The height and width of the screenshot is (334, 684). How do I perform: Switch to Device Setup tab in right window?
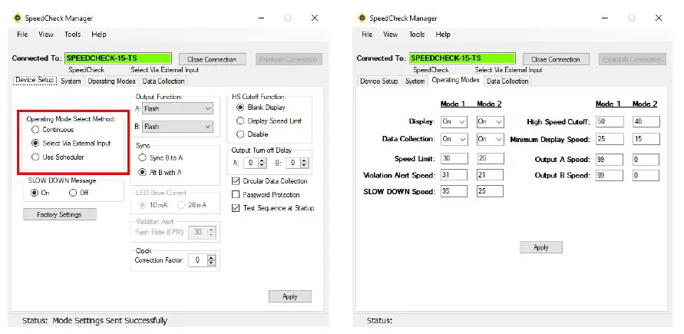tap(379, 81)
